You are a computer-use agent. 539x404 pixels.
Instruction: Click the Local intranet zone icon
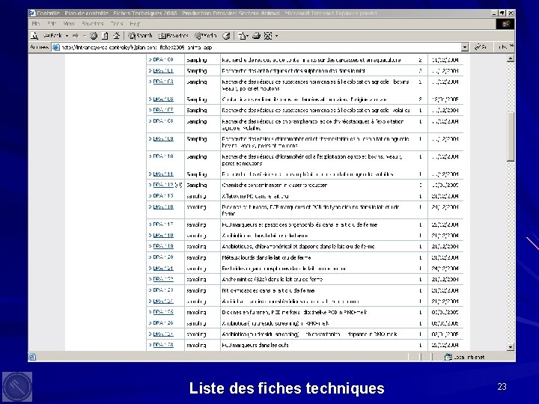coord(448,357)
